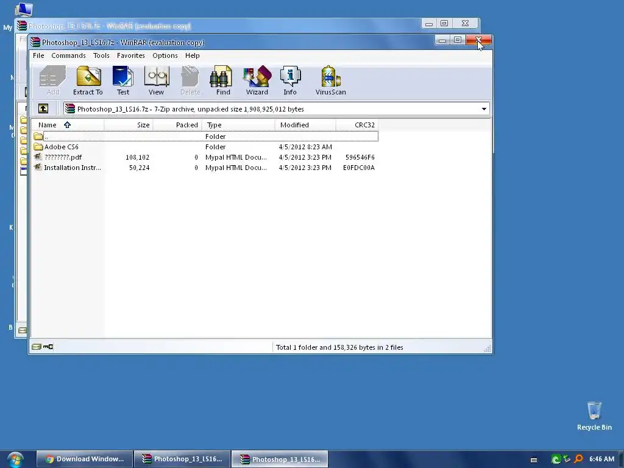
Task: Click CRC32 value E0FDC00A
Action: (358, 168)
